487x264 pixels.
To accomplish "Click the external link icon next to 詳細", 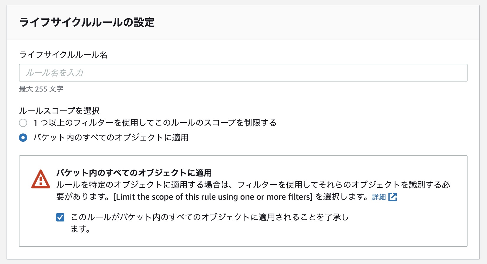I will [x=393, y=197].
